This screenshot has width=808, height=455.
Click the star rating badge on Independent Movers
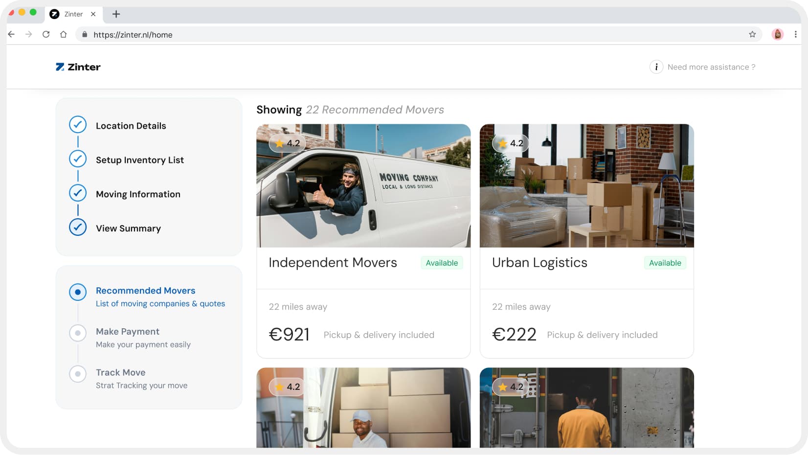click(287, 143)
